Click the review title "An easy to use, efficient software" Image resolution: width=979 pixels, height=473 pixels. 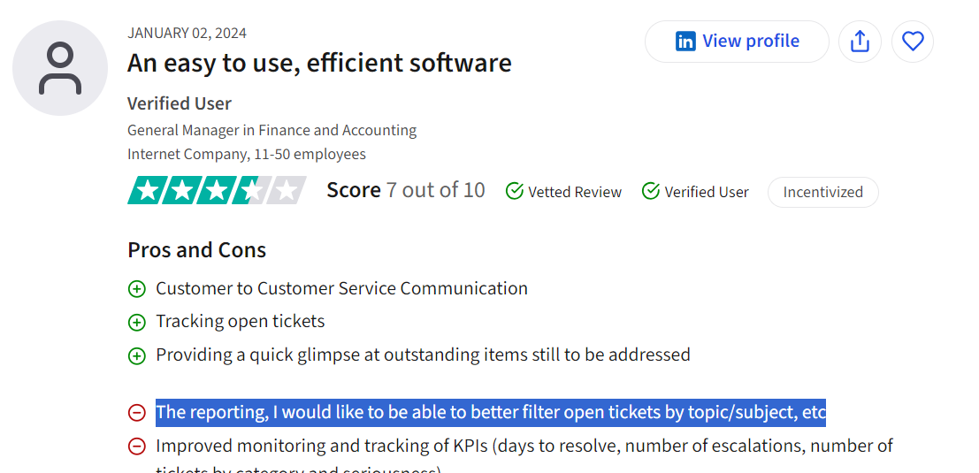tap(319, 64)
